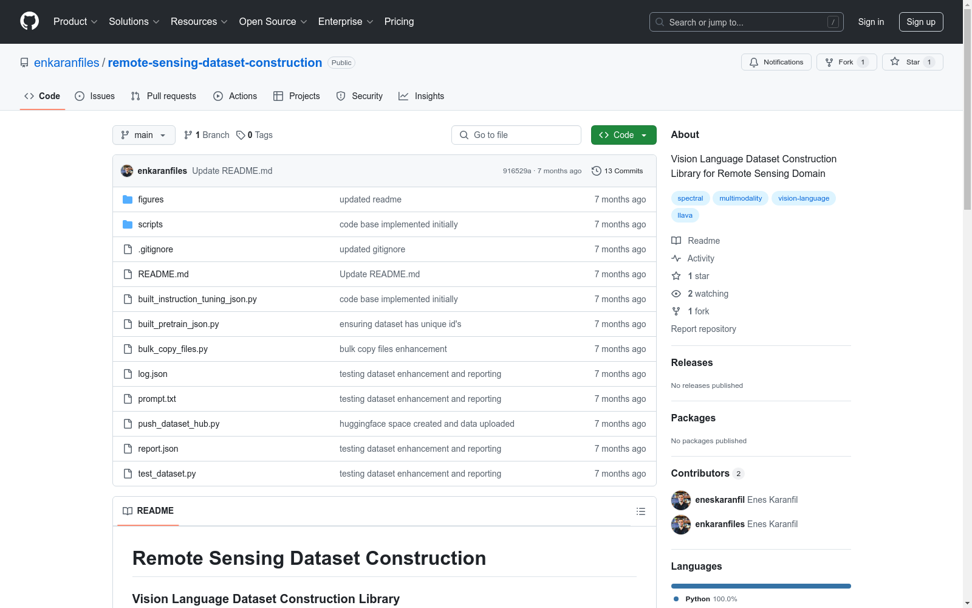This screenshot has height=608, width=972.
Task: Click the book icon next to Readme
Action: coord(676,241)
